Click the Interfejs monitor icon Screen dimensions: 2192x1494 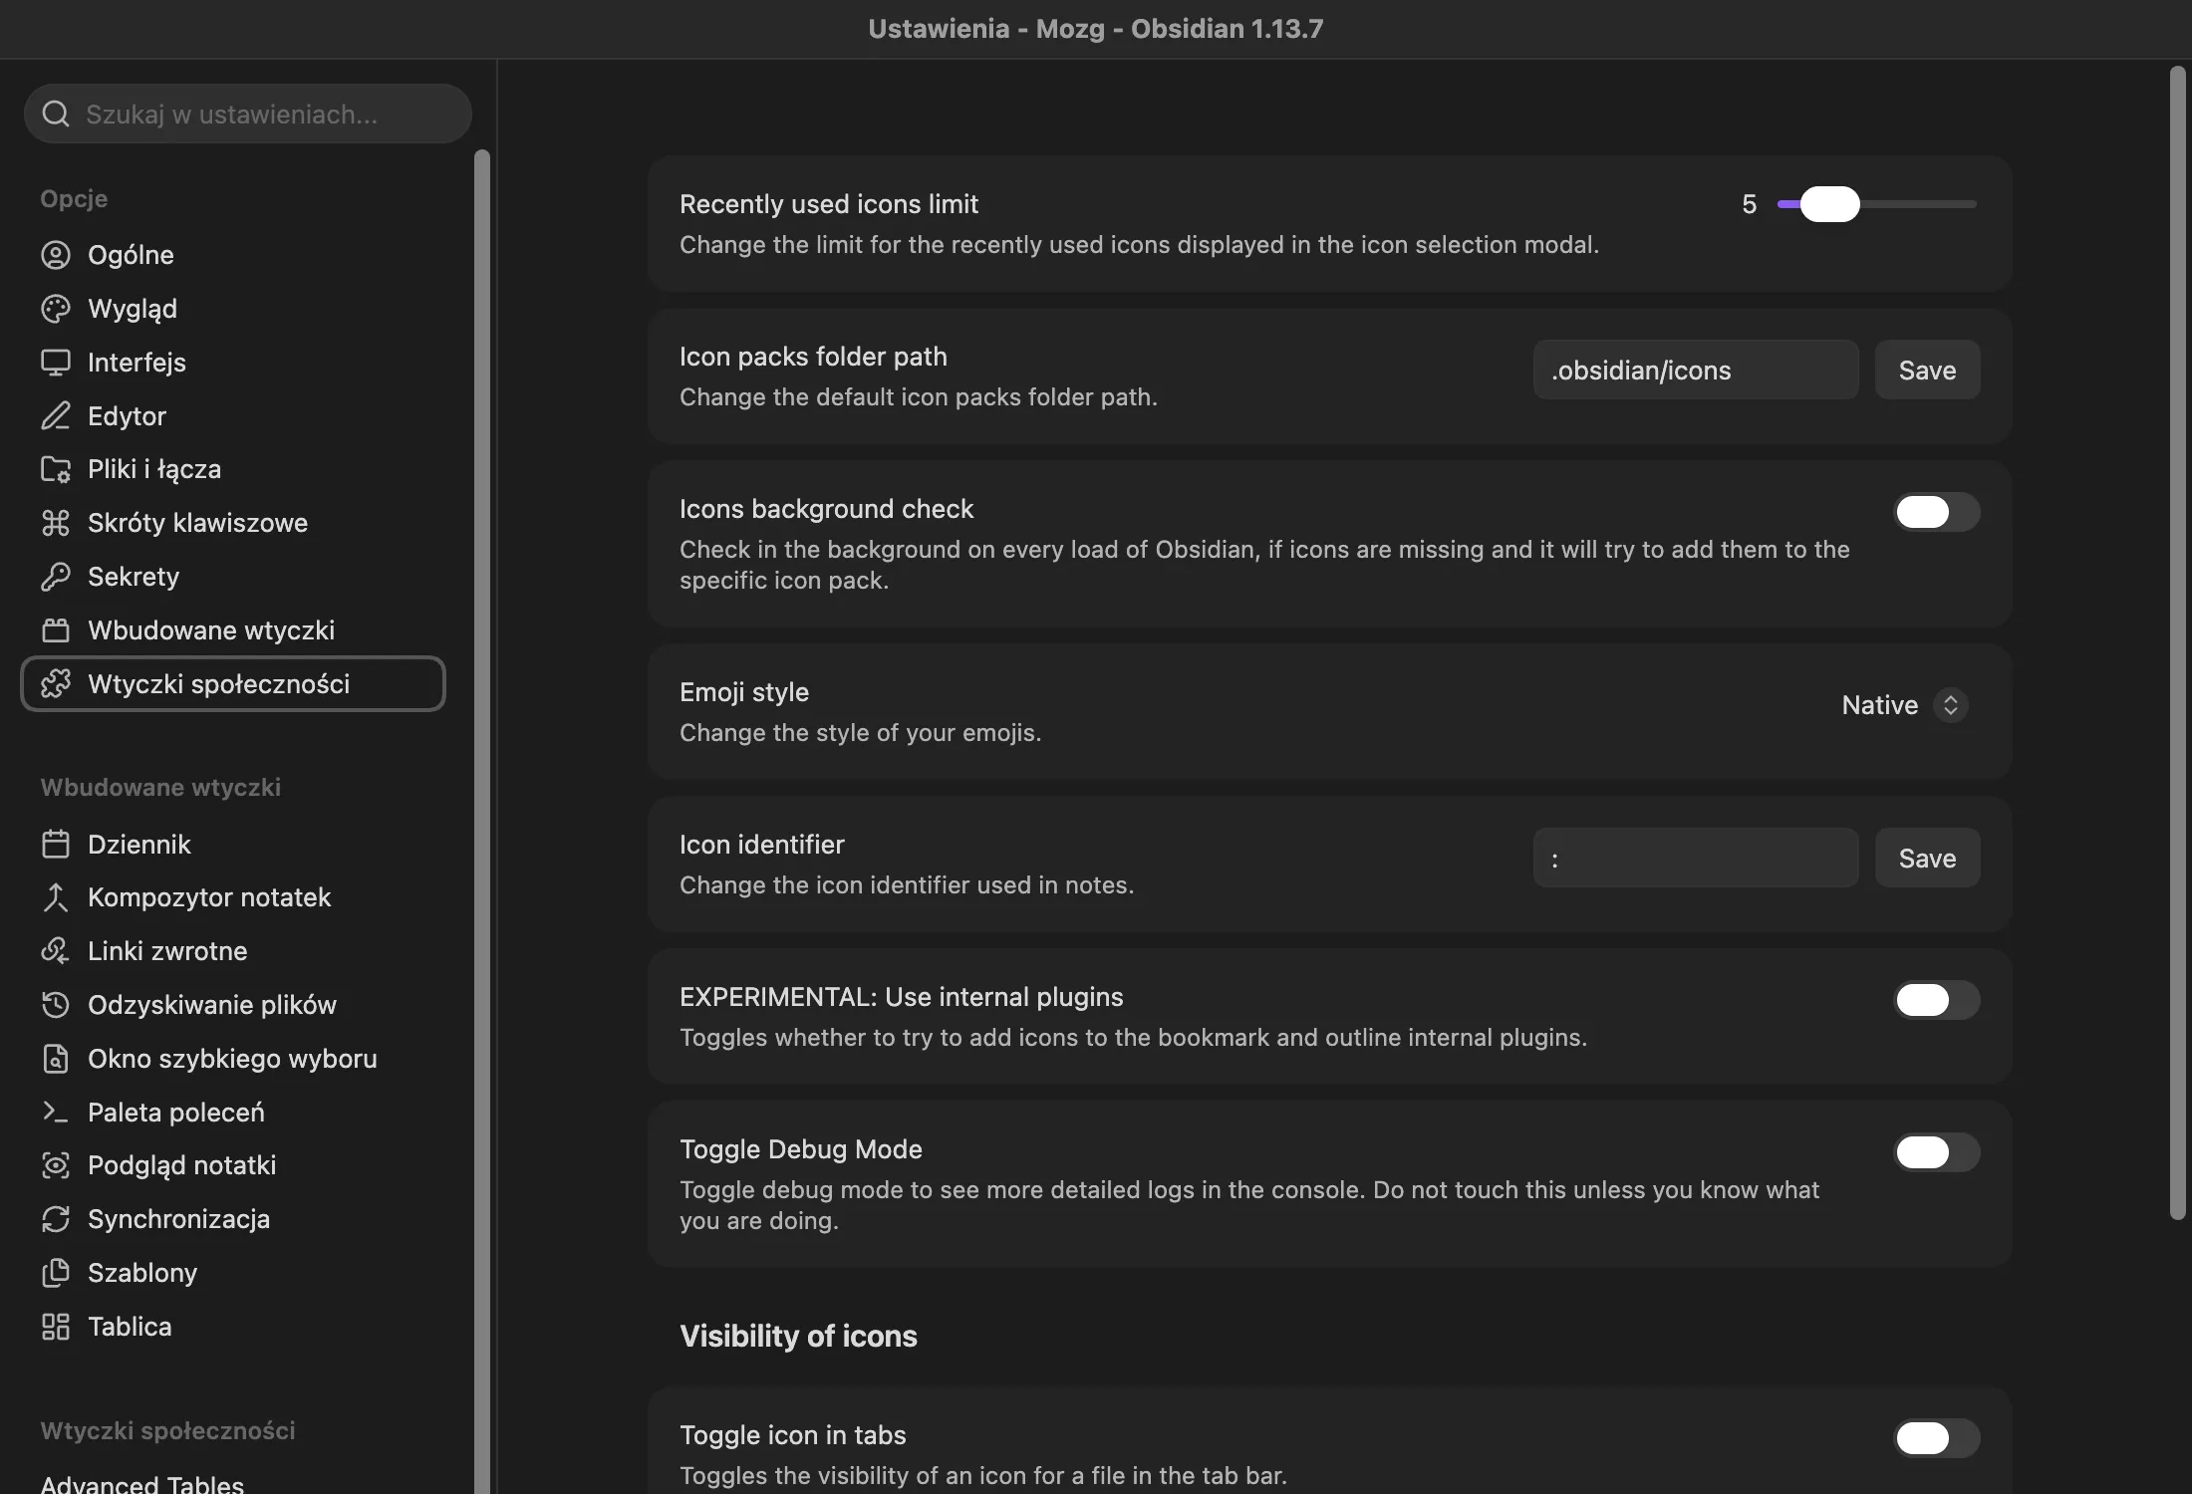click(x=56, y=363)
